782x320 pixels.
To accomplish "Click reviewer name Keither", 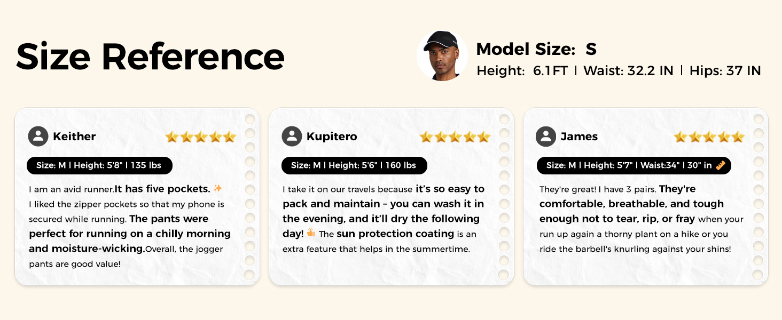I will point(74,137).
